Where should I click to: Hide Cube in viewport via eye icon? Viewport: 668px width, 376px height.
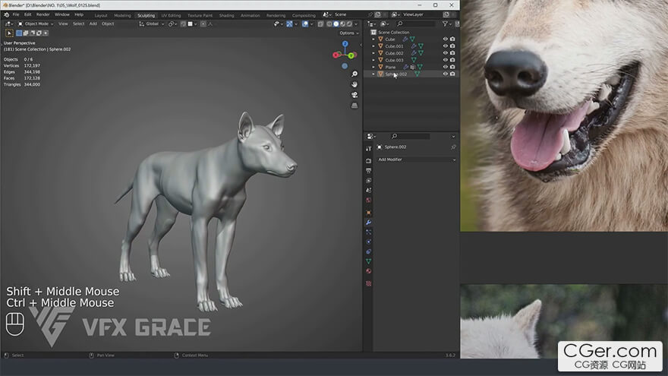pyautogui.click(x=445, y=39)
